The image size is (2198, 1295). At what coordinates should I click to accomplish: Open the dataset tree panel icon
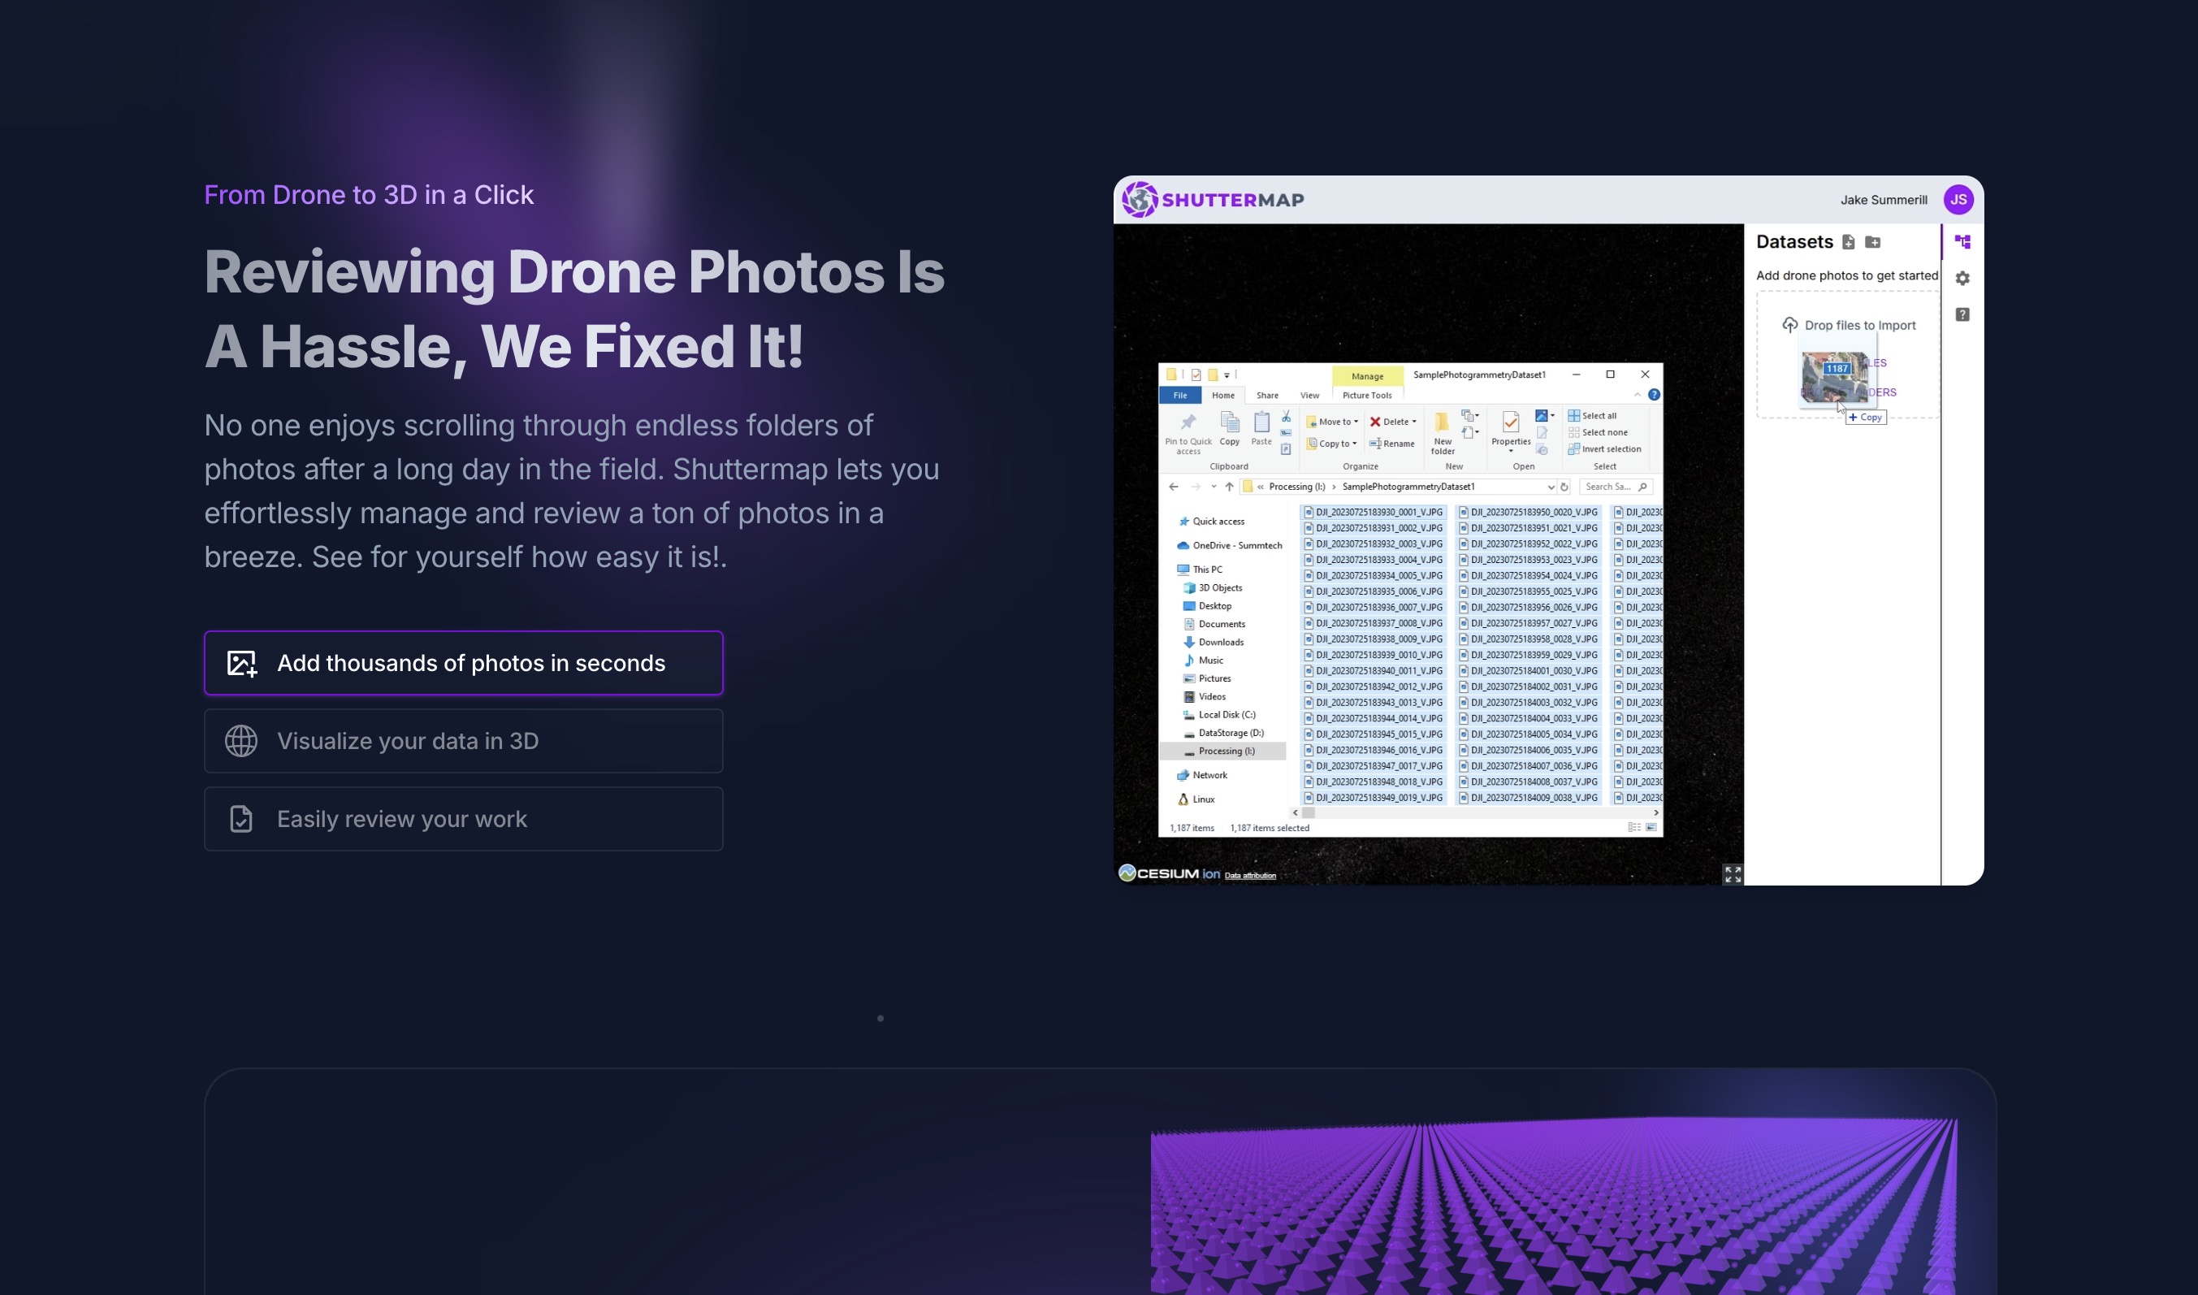1962,242
